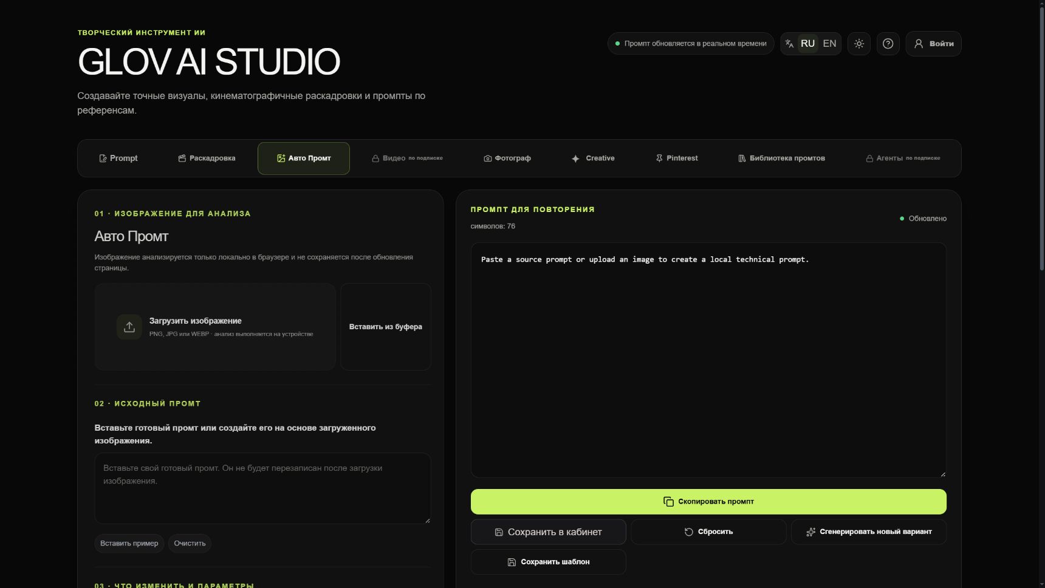Open the Раскадровка tab
Image resolution: width=1045 pixels, height=588 pixels.
(207, 159)
